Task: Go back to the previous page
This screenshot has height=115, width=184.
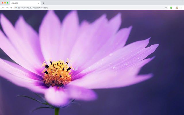Action: pyautogui.click(x=3, y=8)
